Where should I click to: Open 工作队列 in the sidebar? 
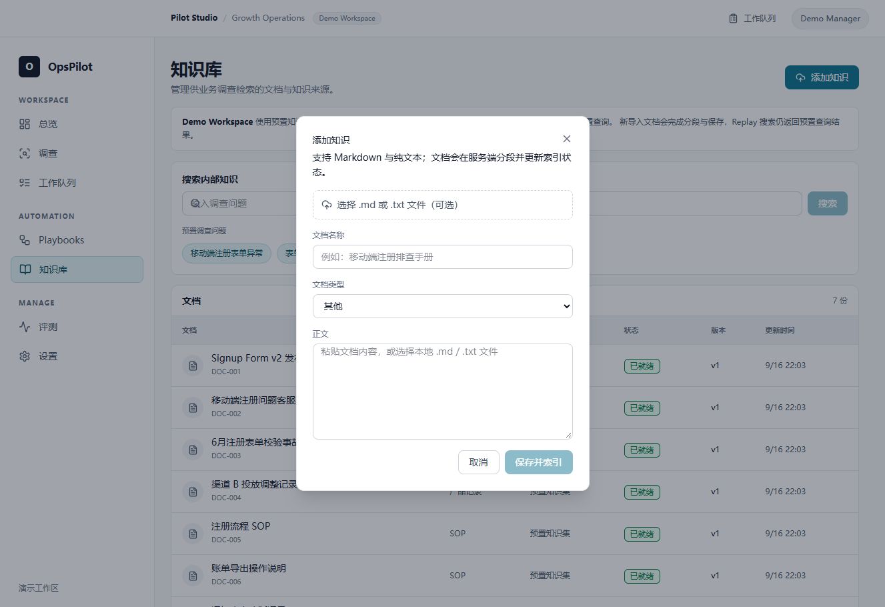click(x=77, y=183)
